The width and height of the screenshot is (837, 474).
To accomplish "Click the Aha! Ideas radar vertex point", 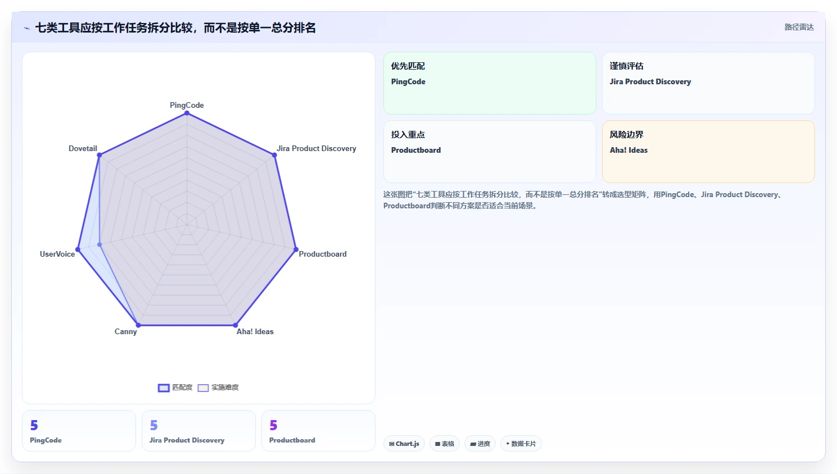I will (x=236, y=325).
